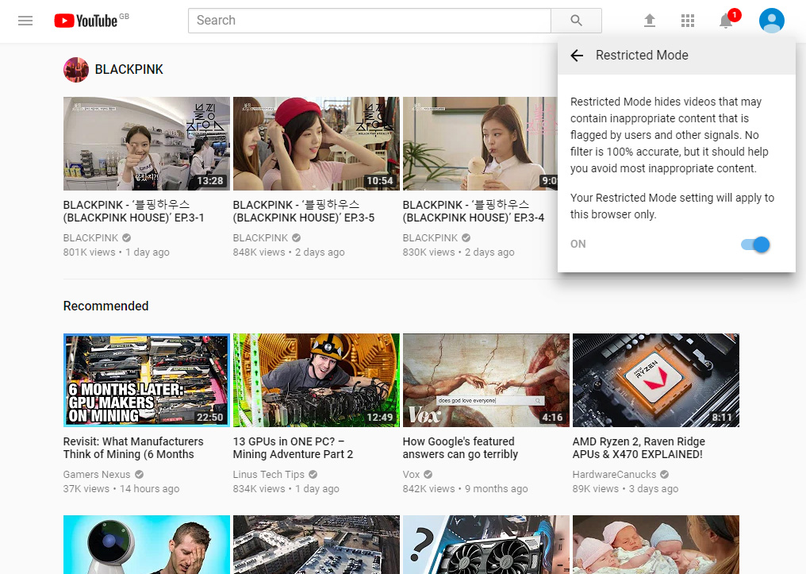Screen dimensions: 806x574
Task: Focus the Search input field
Action: pos(369,21)
